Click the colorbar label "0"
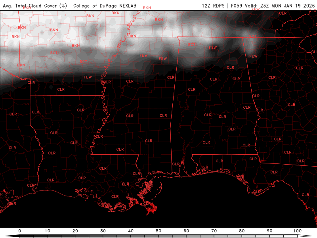The height and width of the screenshot is (238, 317). pyautogui.click(x=19, y=231)
